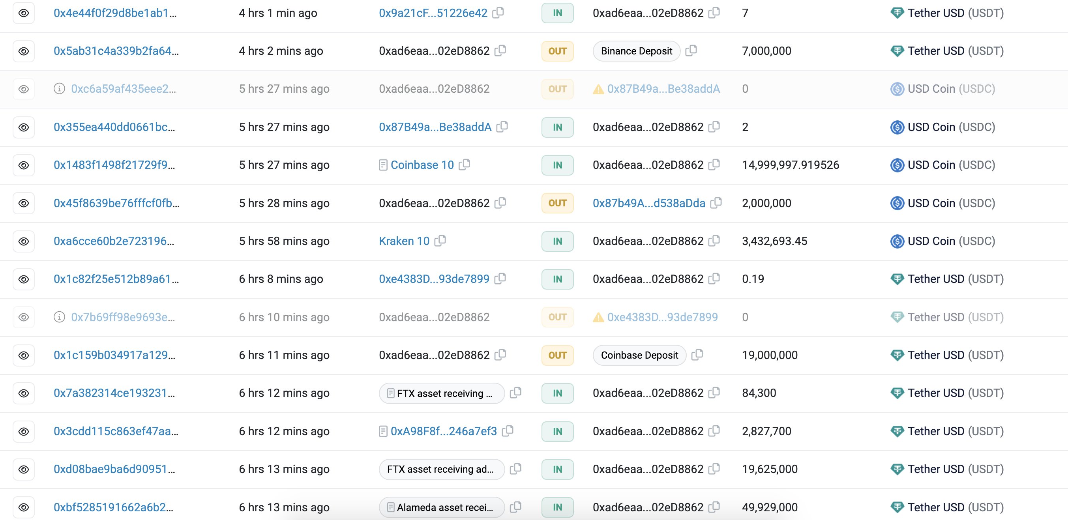Viewport: 1068px width, 520px height.
Task: Open greyed transaction 0x7b69ff98e9693e
Action: [x=123, y=317]
